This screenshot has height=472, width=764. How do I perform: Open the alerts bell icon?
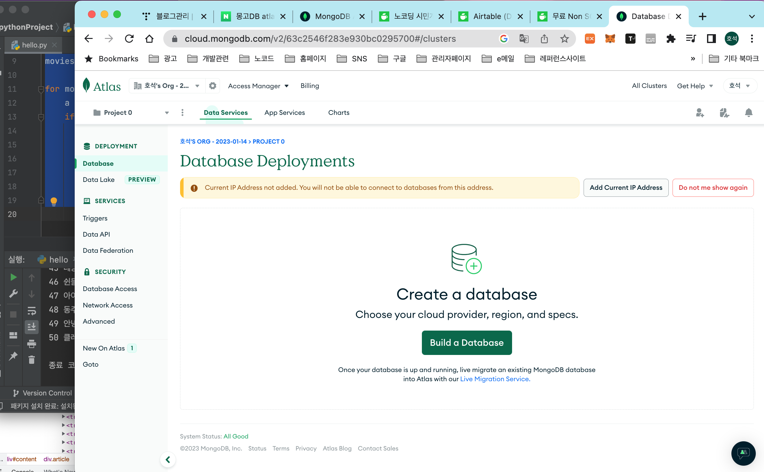pos(748,113)
